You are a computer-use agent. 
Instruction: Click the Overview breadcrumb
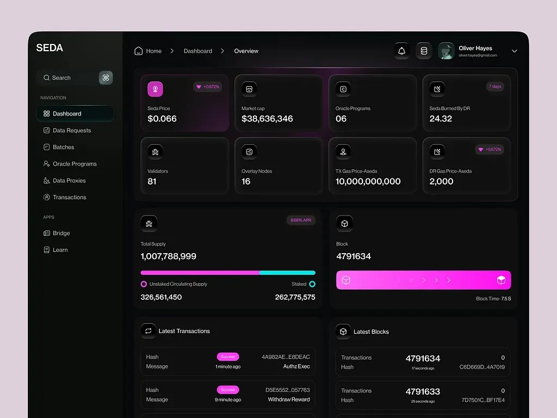click(246, 51)
